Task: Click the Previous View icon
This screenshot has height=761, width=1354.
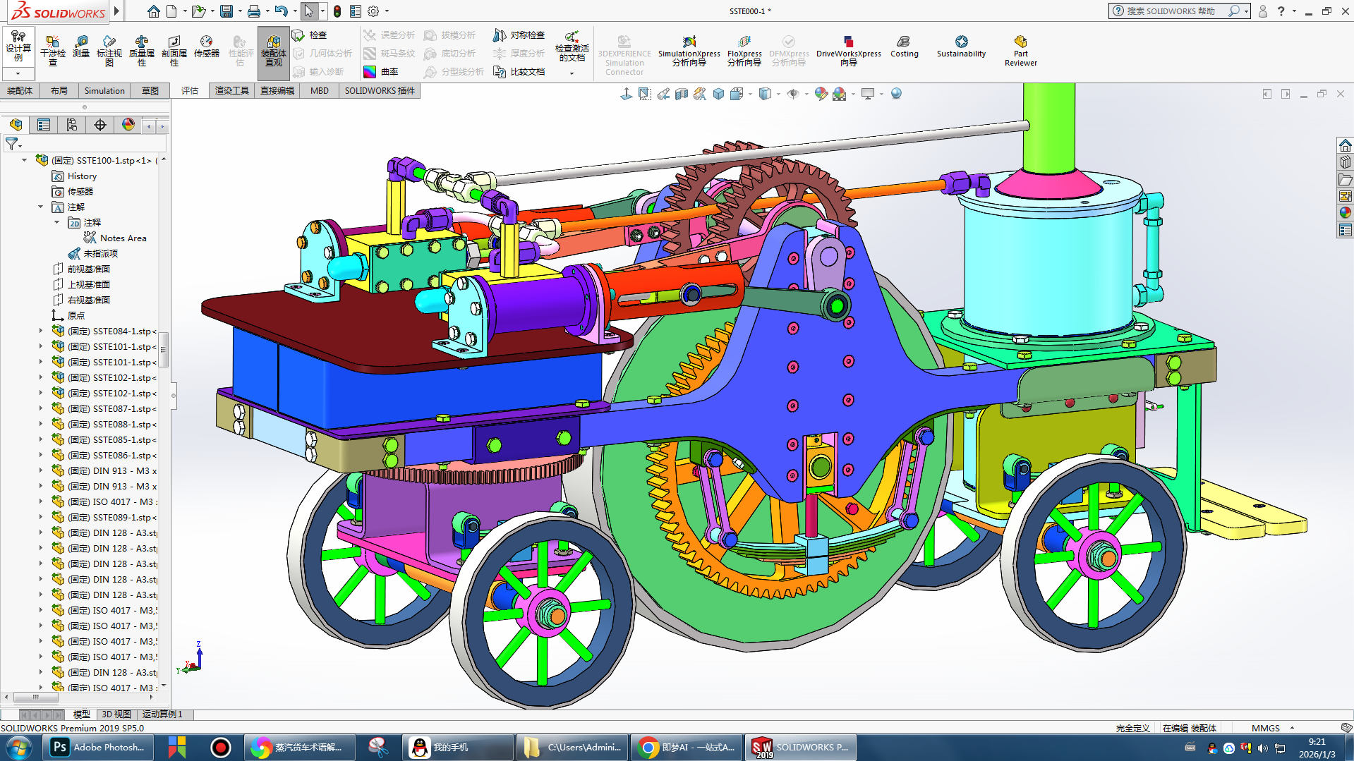Action: point(663,94)
